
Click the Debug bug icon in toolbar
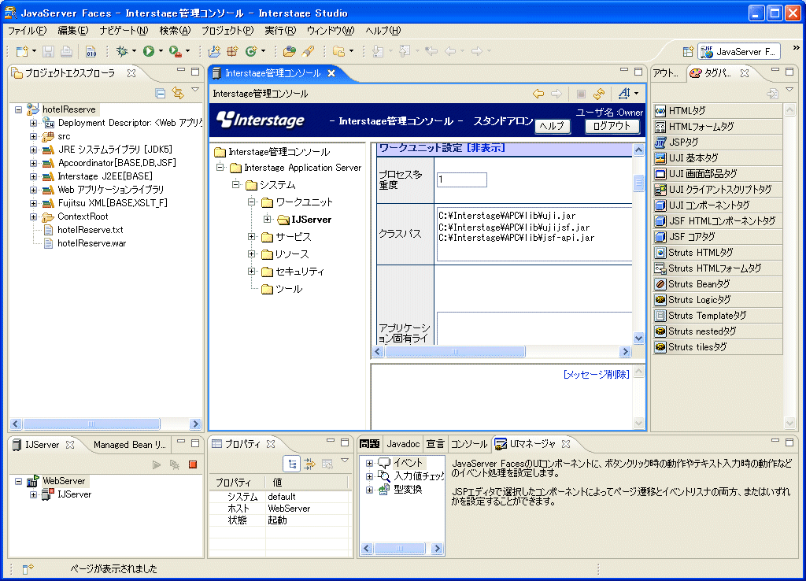click(122, 51)
